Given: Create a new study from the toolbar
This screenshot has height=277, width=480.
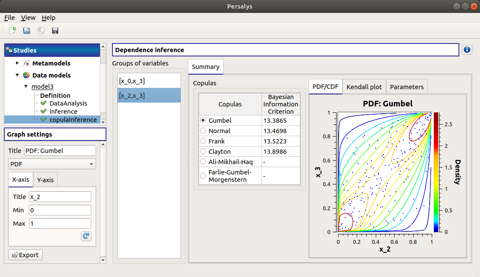Looking at the screenshot, I should pyautogui.click(x=12, y=31).
